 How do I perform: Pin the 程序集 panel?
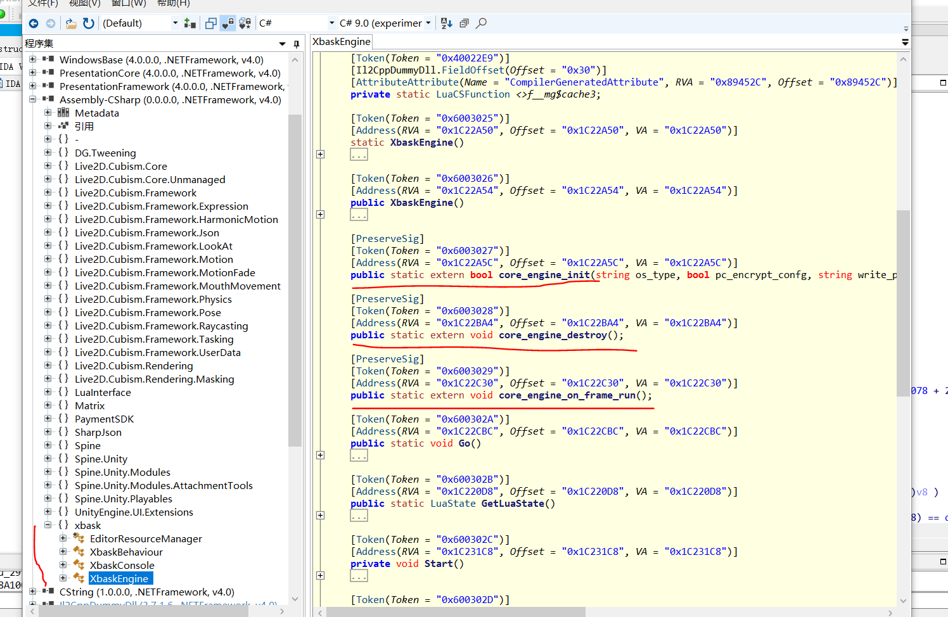coord(296,44)
